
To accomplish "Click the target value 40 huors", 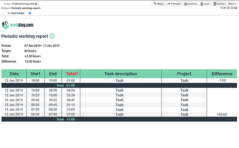I will [30, 51].
